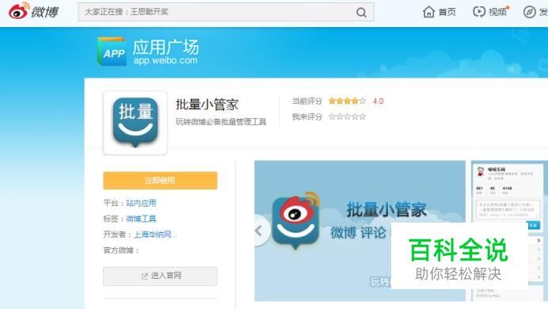Click the previous screenshot arrow
548x309 pixels.
point(259,231)
